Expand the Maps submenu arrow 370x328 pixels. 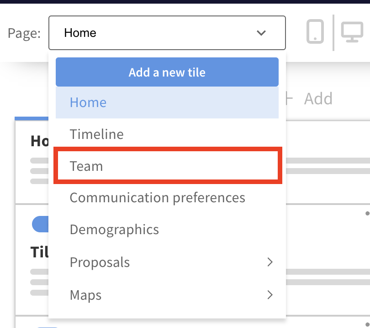270,294
